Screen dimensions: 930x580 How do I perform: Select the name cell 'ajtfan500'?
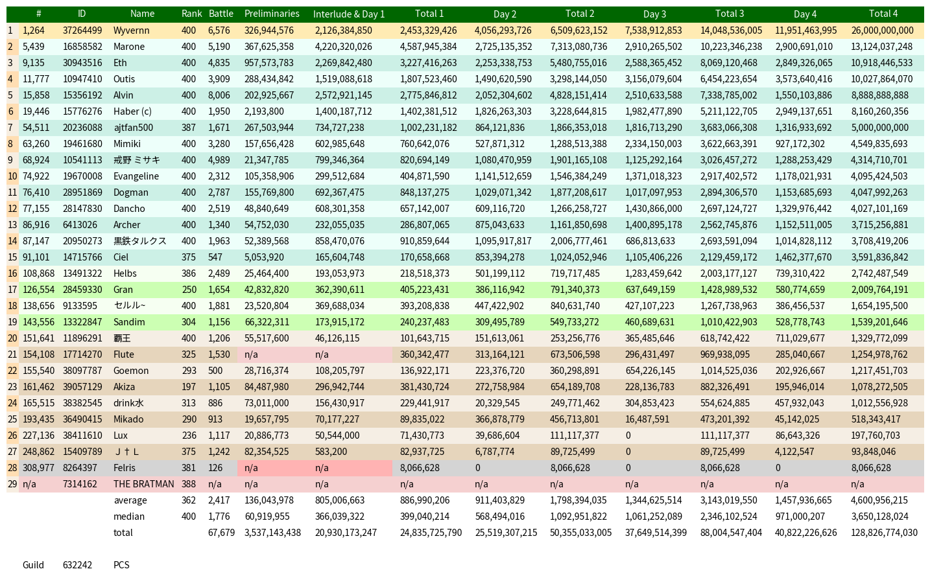click(x=134, y=128)
